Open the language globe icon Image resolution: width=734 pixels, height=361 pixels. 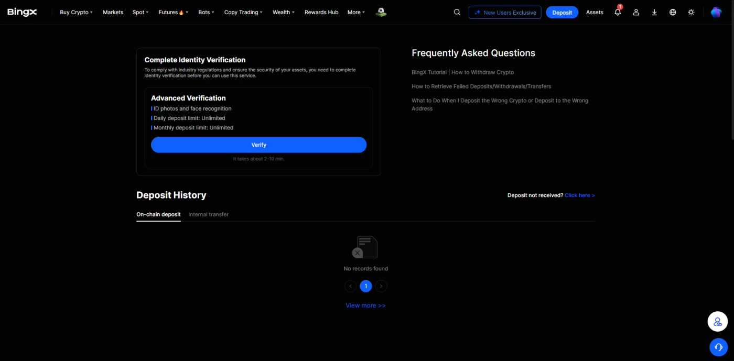(x=673, y=12)
